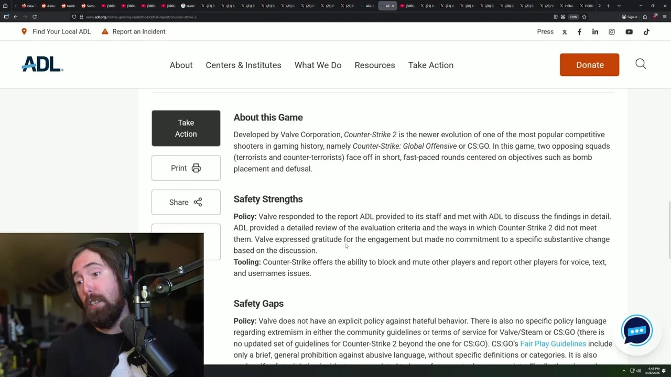The image size is (671, 377).
Task: Open the Fair Play Guidelines link
Action: pos(553,344)
